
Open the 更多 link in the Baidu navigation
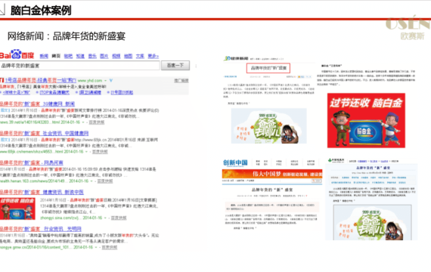pos(153,56)
